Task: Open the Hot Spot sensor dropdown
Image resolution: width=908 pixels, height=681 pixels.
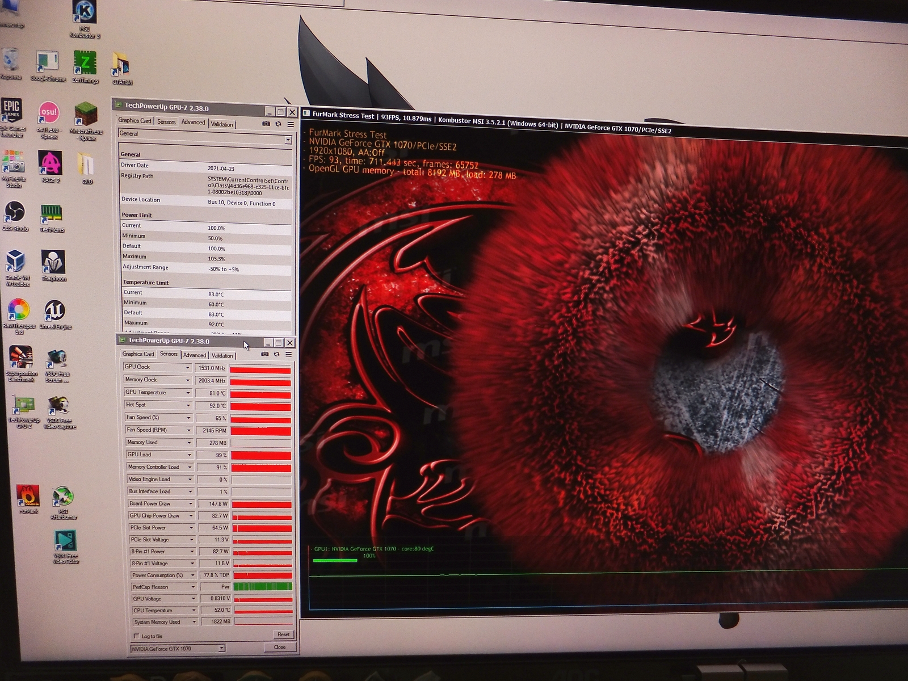Action: point(188,405)
